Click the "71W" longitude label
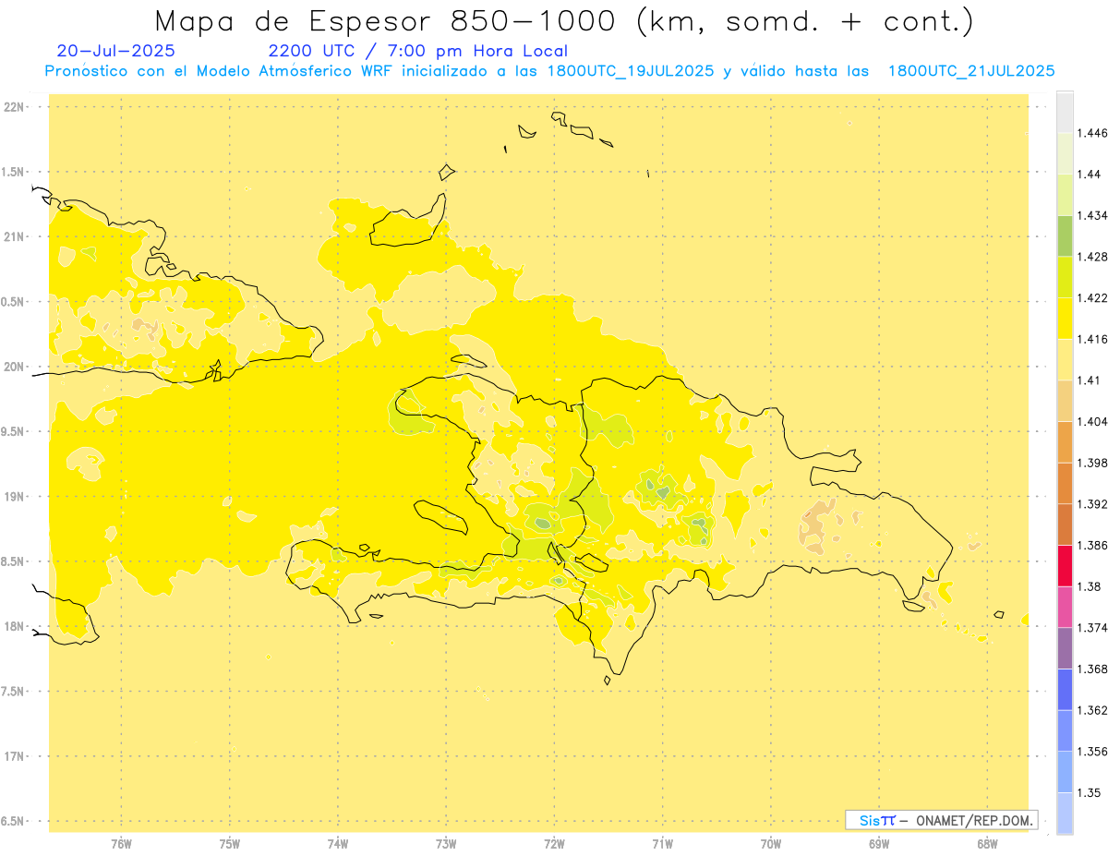Image resolution: width=1108 pixels, height=856 pixels. click(662, 843)
